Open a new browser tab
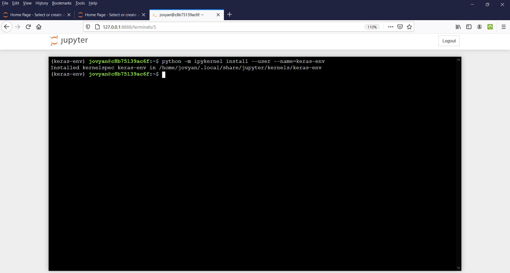 point(230,15)
